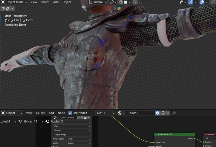Open the visibility filter dropdown arrow
Viewport: 216px width, 147px height.
coord(185,2)
